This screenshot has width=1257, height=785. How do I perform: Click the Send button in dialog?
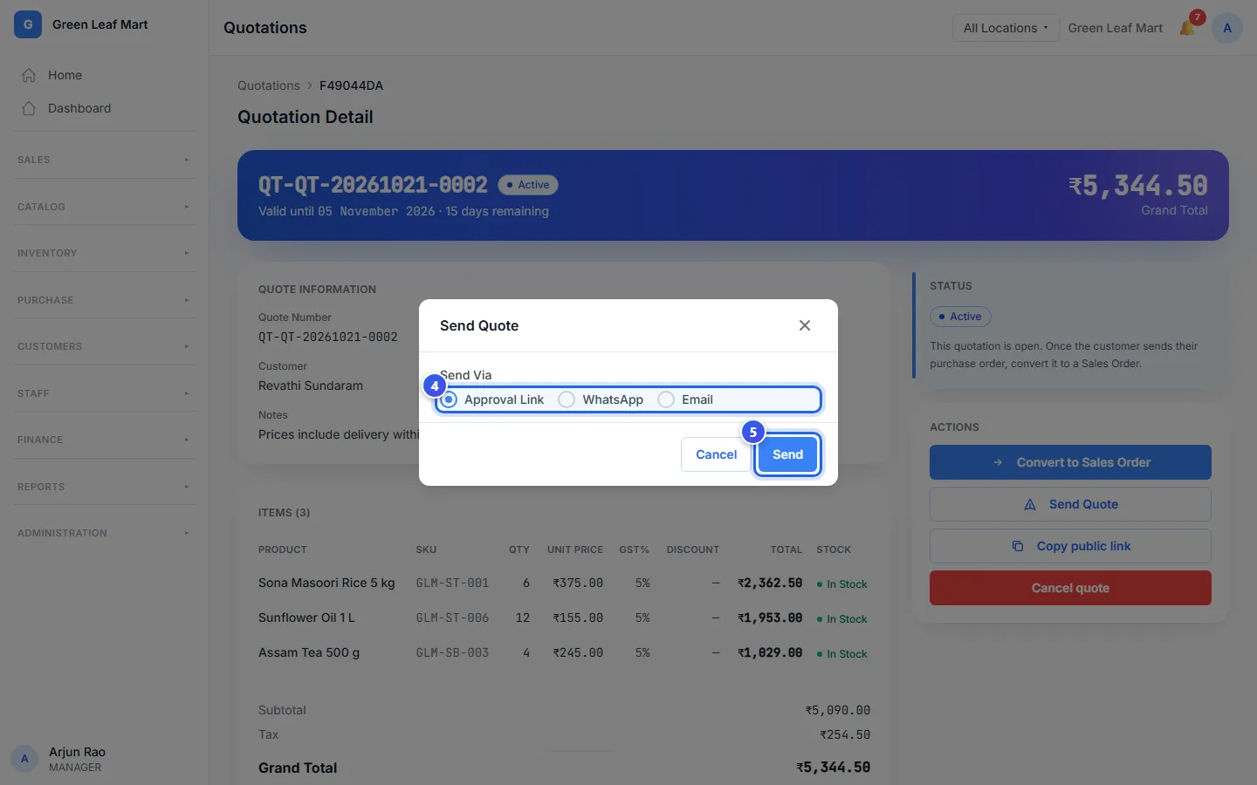coord(787,454)
